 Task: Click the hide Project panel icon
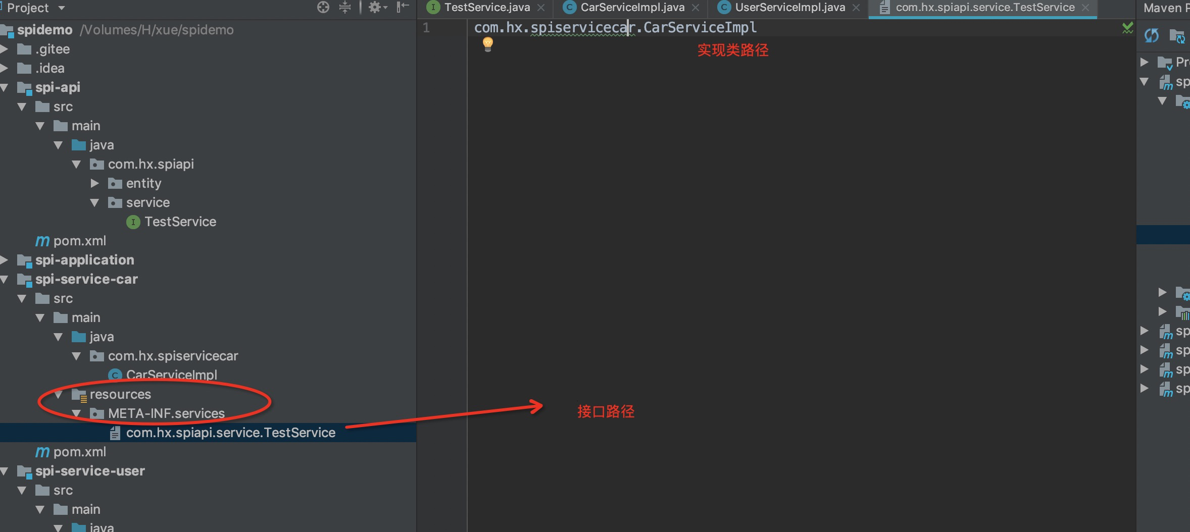click(403, 7)
